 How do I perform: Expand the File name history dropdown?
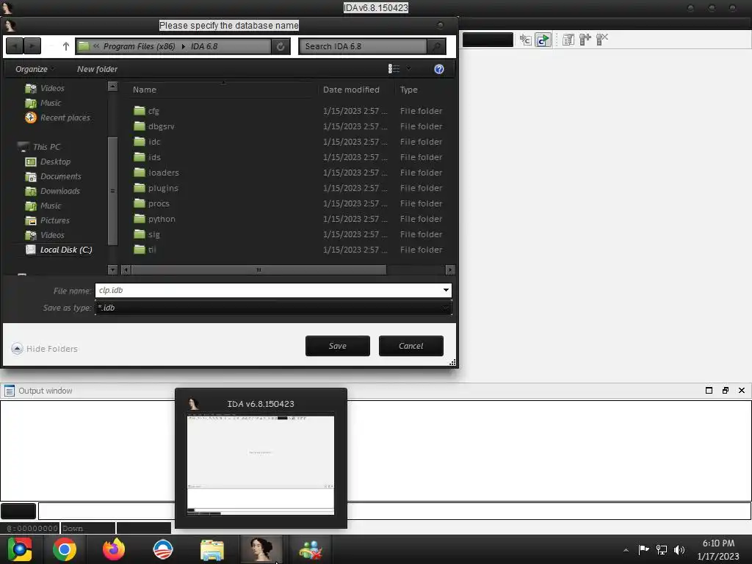click(446, 290)
